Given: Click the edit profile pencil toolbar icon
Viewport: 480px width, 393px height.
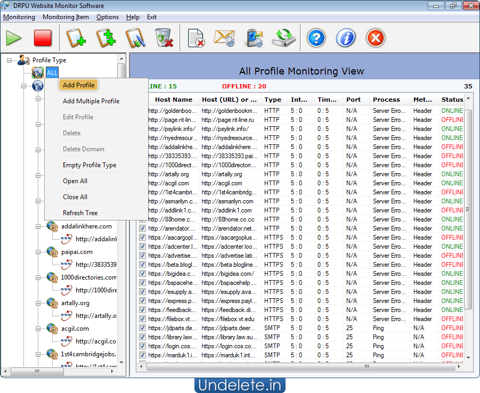Looking at the screenshot, I should point(135,38).
